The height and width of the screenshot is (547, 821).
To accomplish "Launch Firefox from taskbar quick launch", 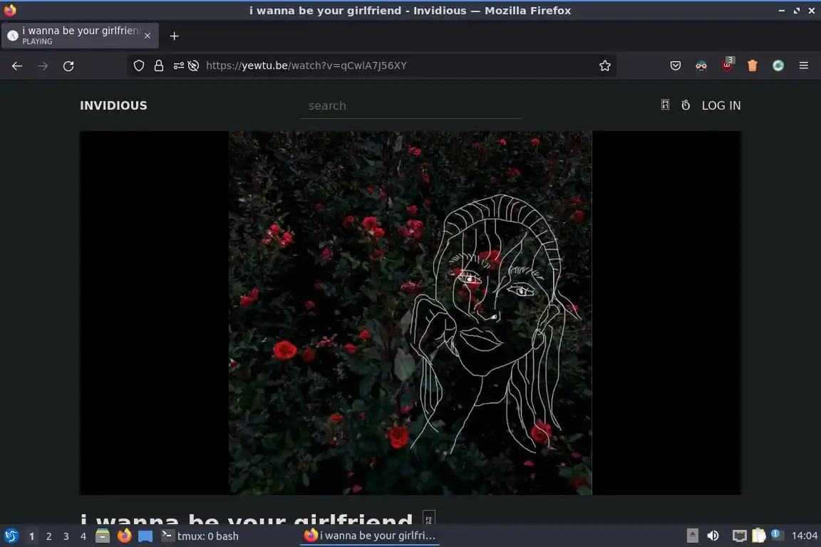I will pyautogui.click(x=124, y=536).
